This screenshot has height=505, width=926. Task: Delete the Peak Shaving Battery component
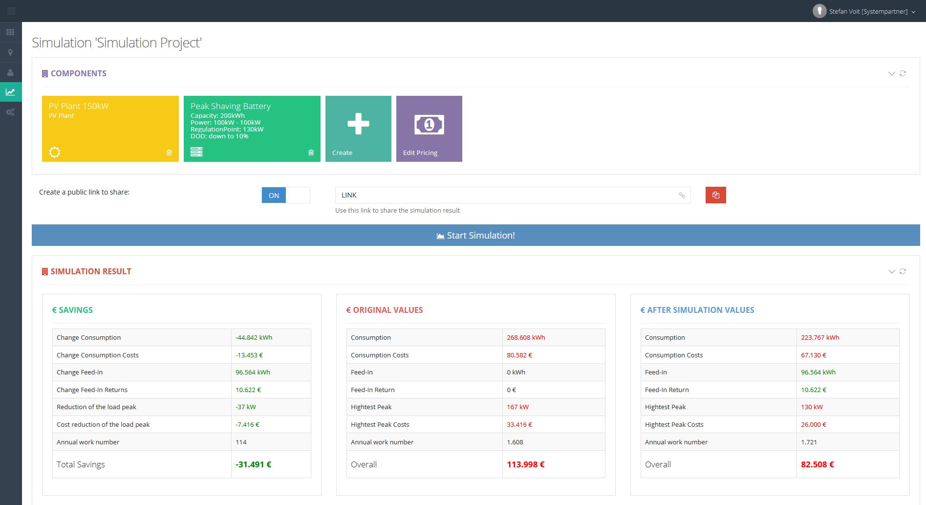point(311,153)
